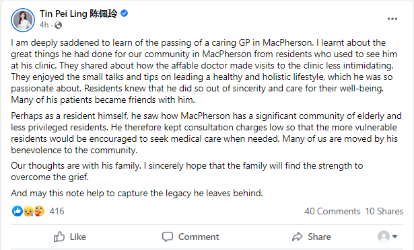Click the speech bubble Comment icon
Screen dimensions: 414x250
coord(168,237)
